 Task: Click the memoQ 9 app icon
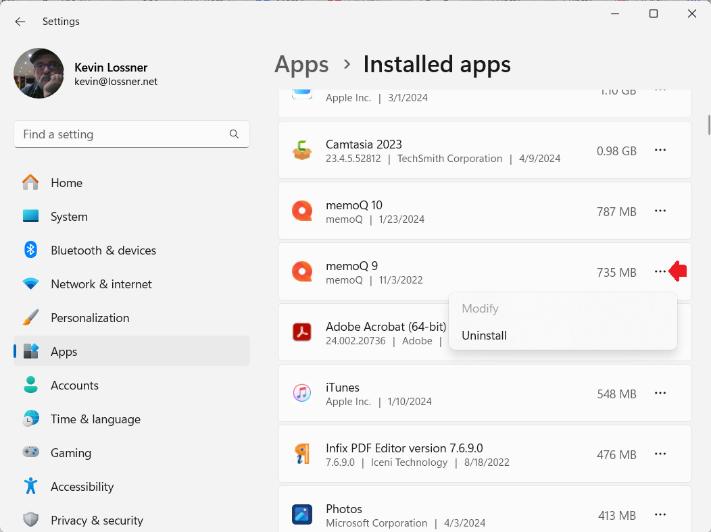(302, 271)
